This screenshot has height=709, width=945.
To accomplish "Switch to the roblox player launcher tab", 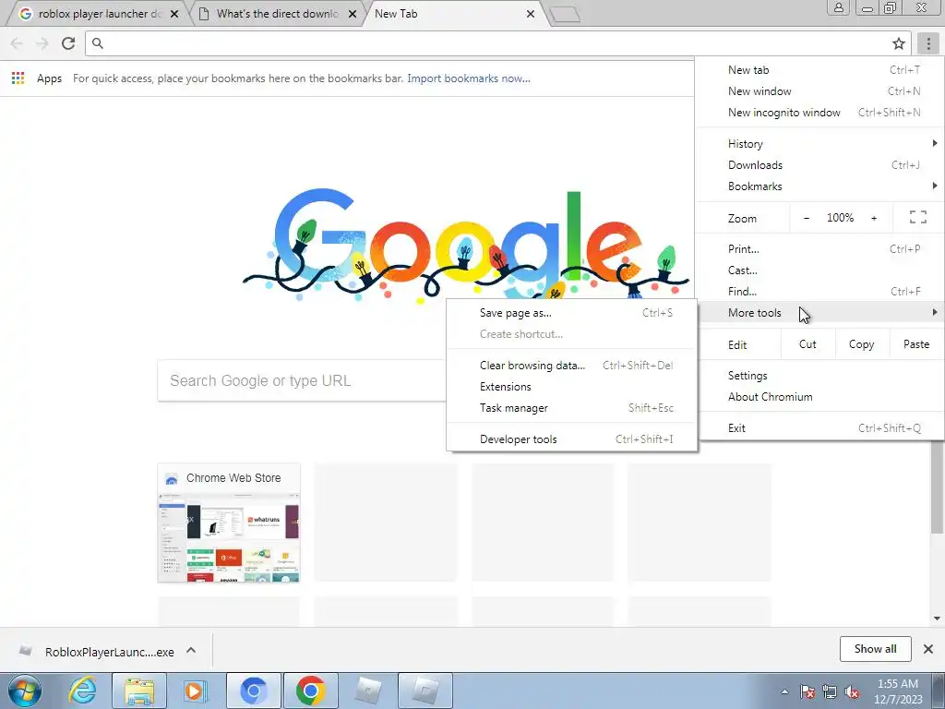I will click(x=96, y=13).
